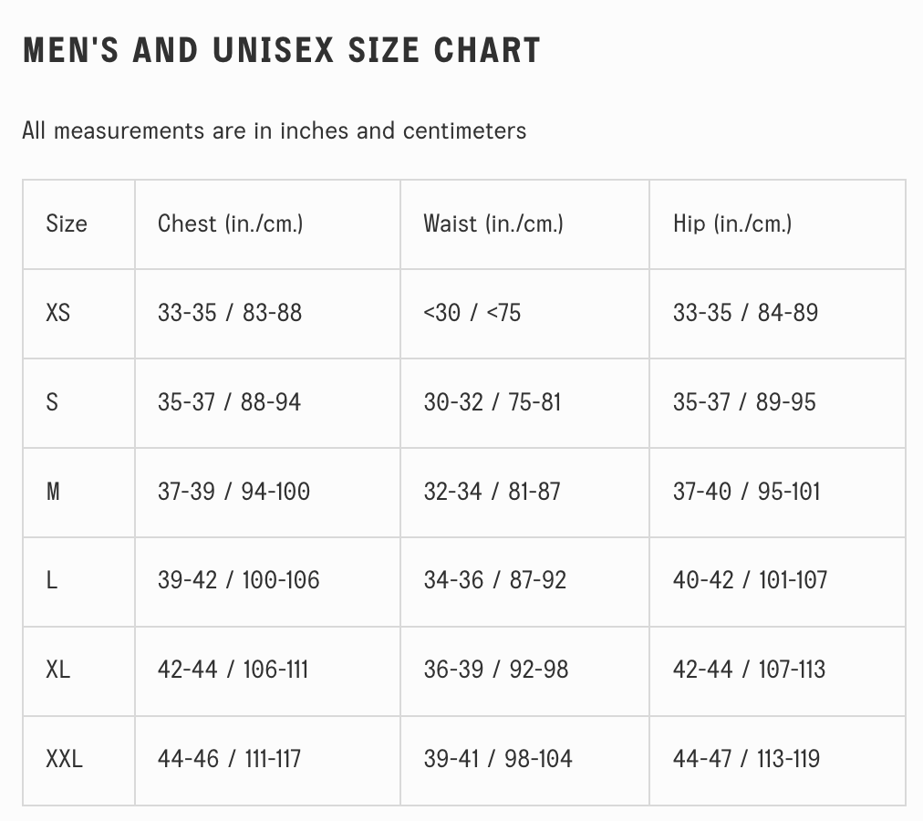
Task: Select the Size column header
Action: click(67, 223)
